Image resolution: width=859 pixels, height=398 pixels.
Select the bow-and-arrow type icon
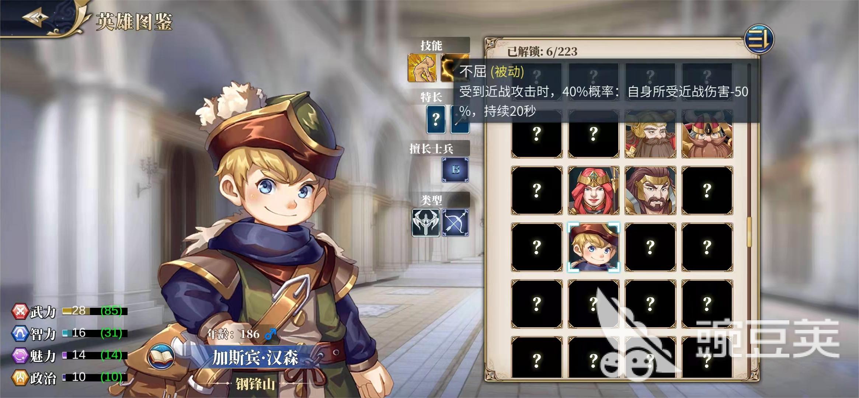[x=455, y=223]
